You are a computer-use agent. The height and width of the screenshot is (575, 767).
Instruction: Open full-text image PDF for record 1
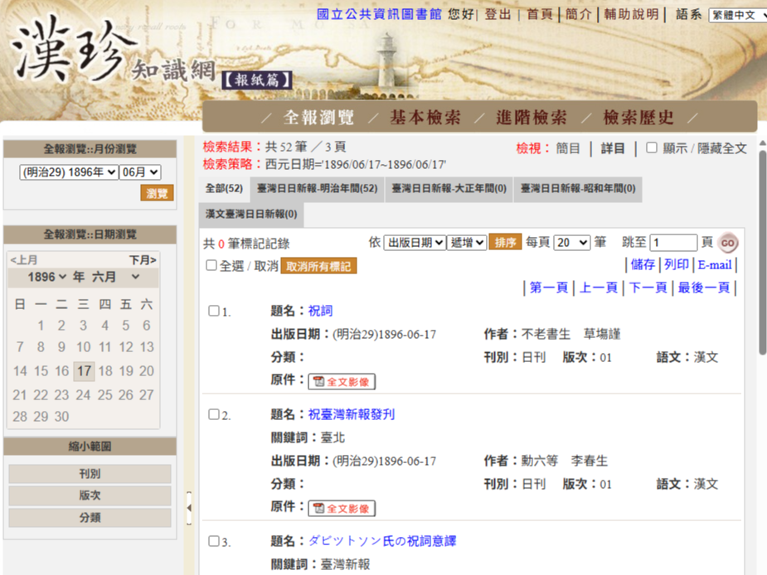(342, 381)
